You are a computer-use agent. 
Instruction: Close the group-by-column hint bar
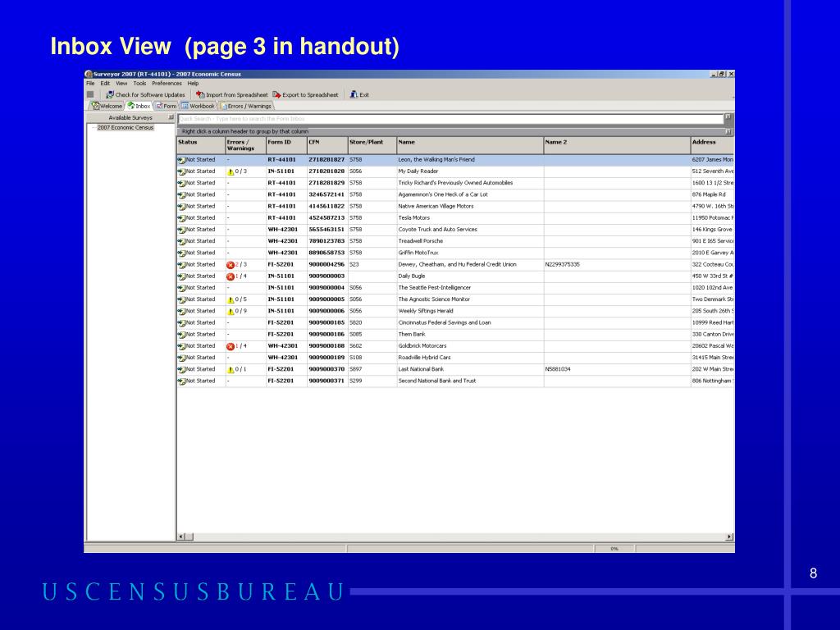[x=728, y=131]
